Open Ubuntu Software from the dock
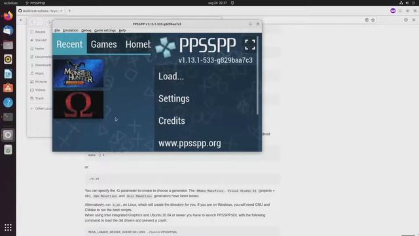The height and width of the screenshot is (236, 419). [x=8, y=88]
